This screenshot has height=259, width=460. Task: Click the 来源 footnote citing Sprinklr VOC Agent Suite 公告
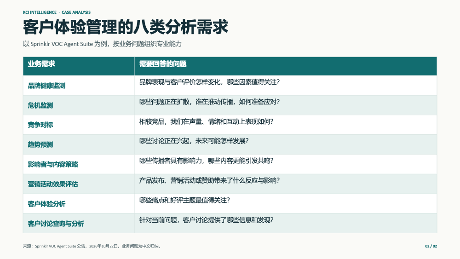tap(92, 246)
